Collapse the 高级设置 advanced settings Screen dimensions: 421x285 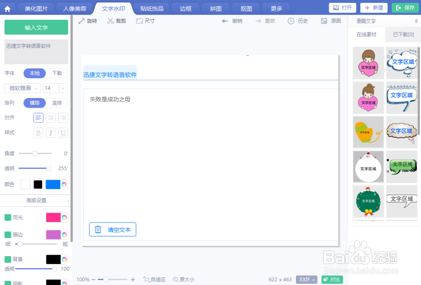[x=36, y=201]
